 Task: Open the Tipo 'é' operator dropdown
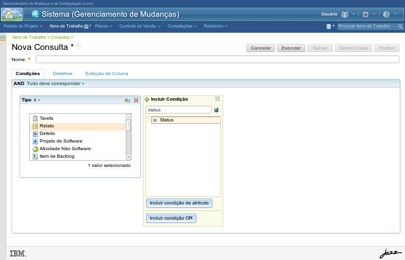37,100
